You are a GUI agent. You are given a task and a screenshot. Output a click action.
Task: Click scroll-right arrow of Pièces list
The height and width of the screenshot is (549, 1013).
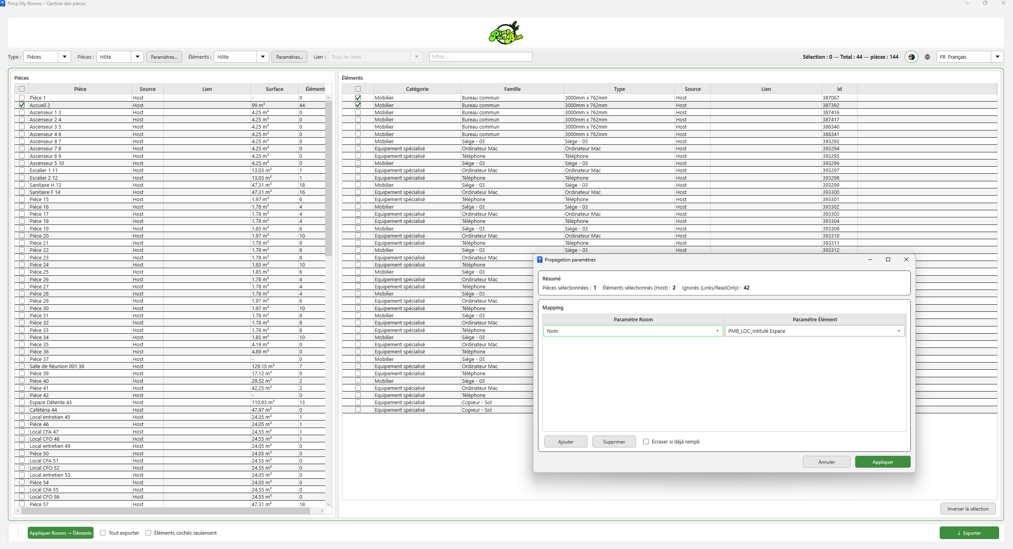pyautogui.click(x=322, y=511)
